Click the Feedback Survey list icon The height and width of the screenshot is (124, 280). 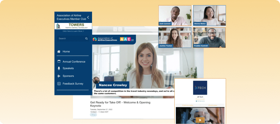(59, 84)
